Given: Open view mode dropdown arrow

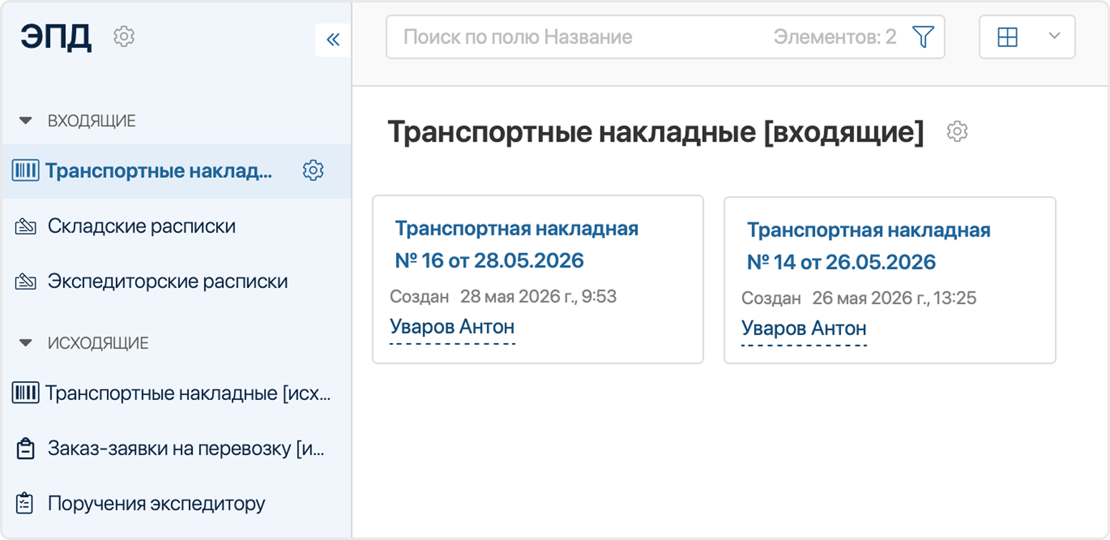Looking at the screenshot, I should [x=1055, y=36].
